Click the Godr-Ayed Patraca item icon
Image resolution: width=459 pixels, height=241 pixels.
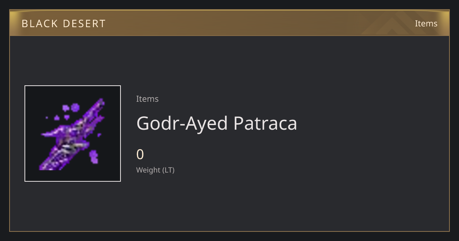[x=73, y=134]
